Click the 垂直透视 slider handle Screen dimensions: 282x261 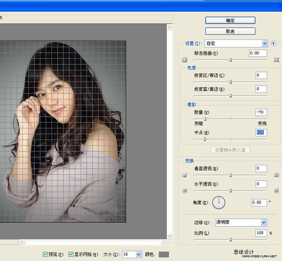pyautogui.click(x=230, y=175)
